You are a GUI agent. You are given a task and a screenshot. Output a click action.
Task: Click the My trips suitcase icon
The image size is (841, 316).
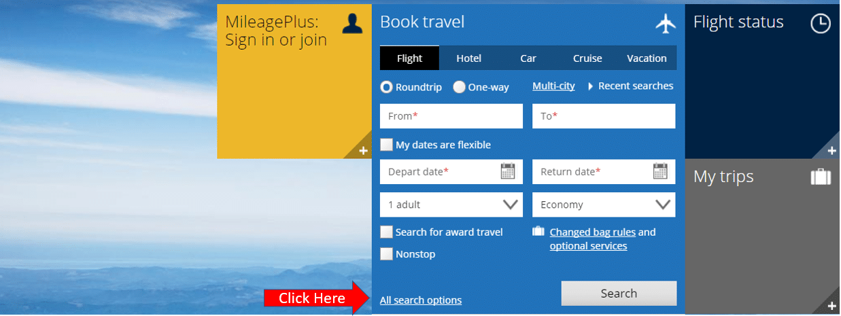click(x=821, y=177)
